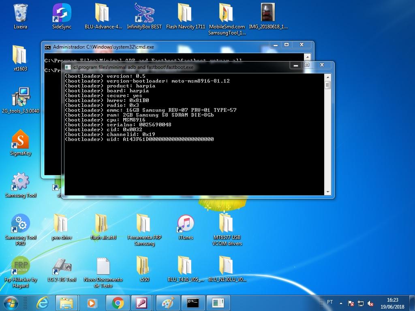The width and height of the screenshot is (415, 311).
Task: Open the BLU_N130LU_V0 folder
Action: [x=227, y=269]
